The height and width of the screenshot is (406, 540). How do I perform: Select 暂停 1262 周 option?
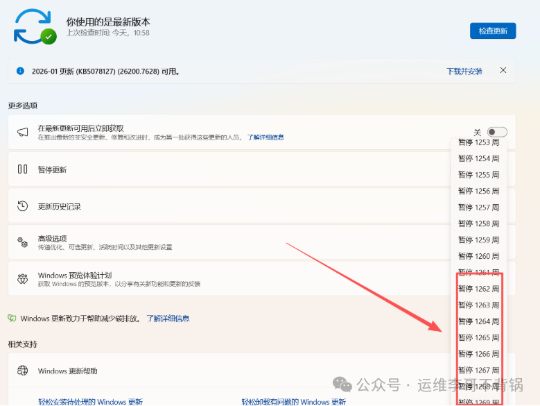pyautogui.click(x=479, y=289)
